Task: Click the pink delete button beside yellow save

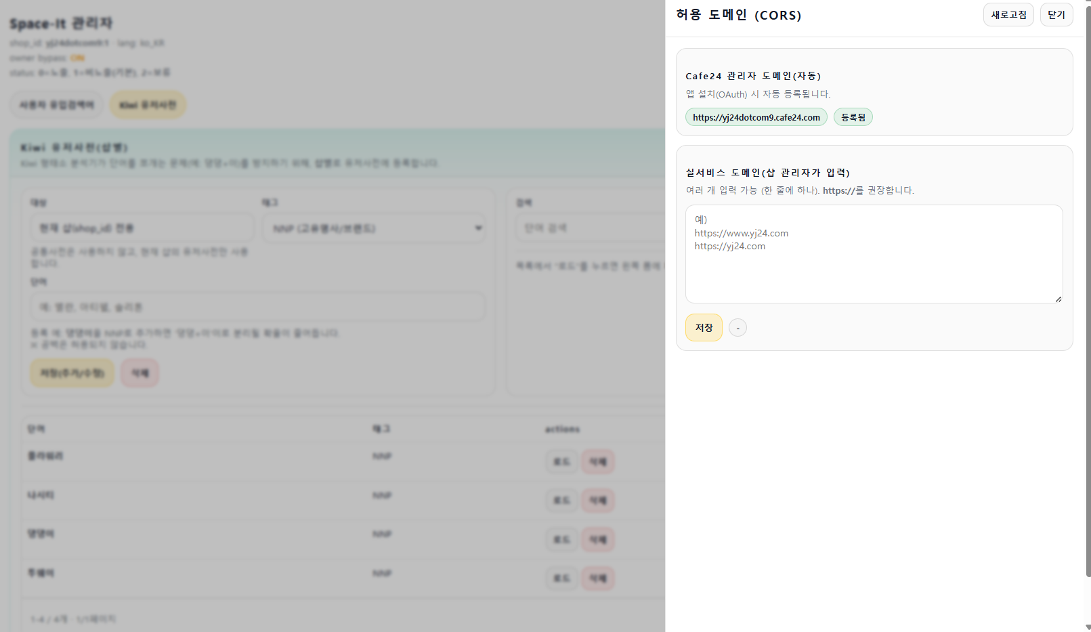Action: tap(140, 373)
